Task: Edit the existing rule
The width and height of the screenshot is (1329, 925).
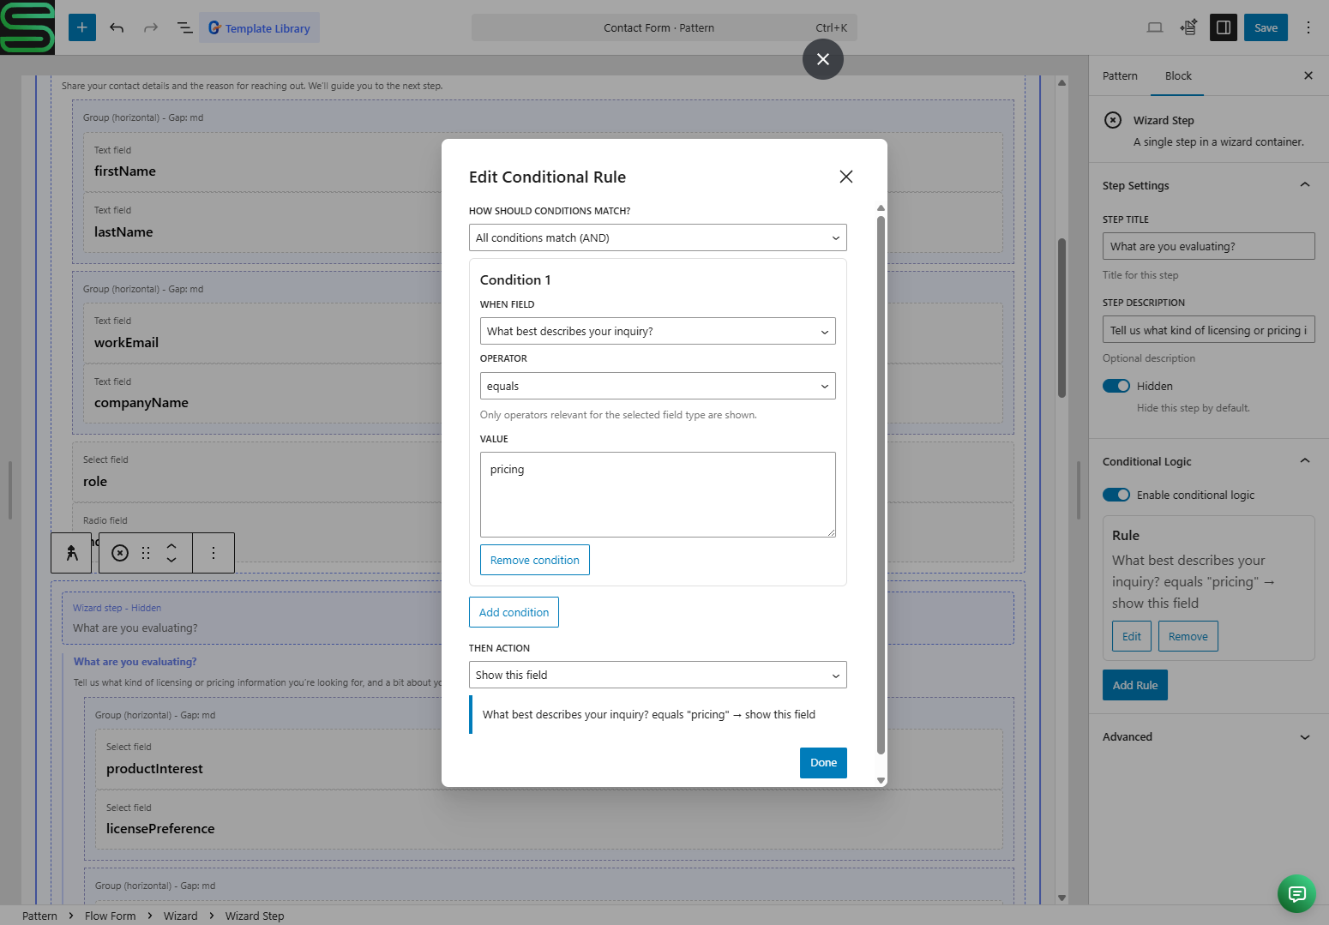Action: (x=1132, y=636)
